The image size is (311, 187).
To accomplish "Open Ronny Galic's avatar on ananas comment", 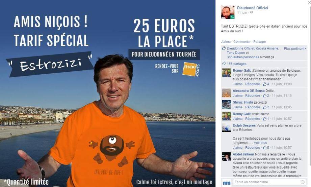I will [x=226, y=73].
